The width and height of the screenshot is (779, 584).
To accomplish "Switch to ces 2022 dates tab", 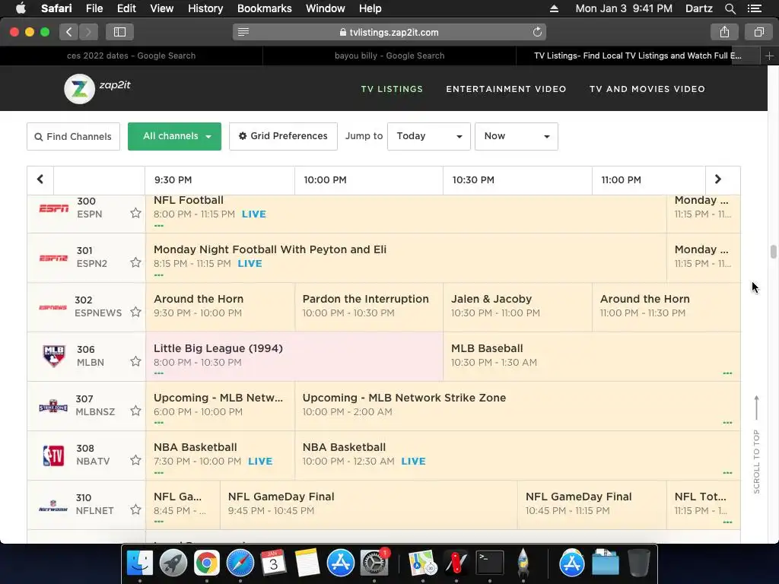I will point(131,56).
